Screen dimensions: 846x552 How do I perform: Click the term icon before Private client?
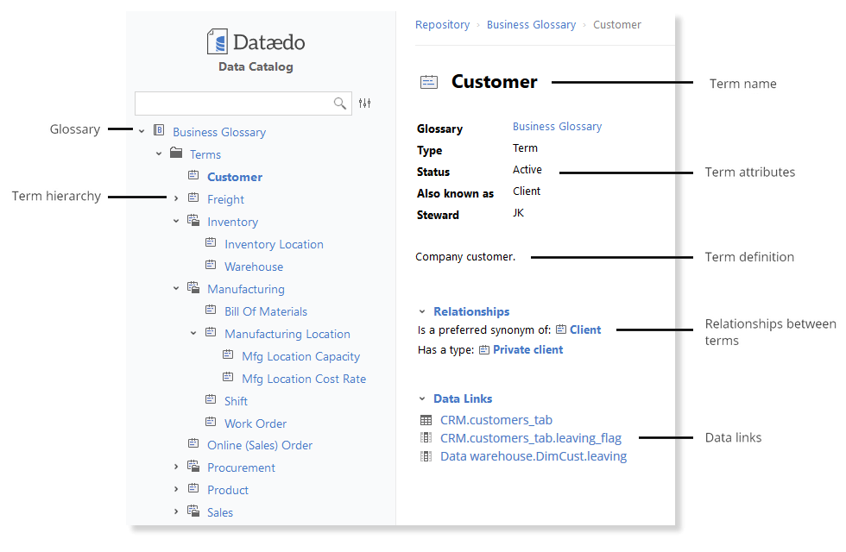pyautogui.click(x=484, y=350)
